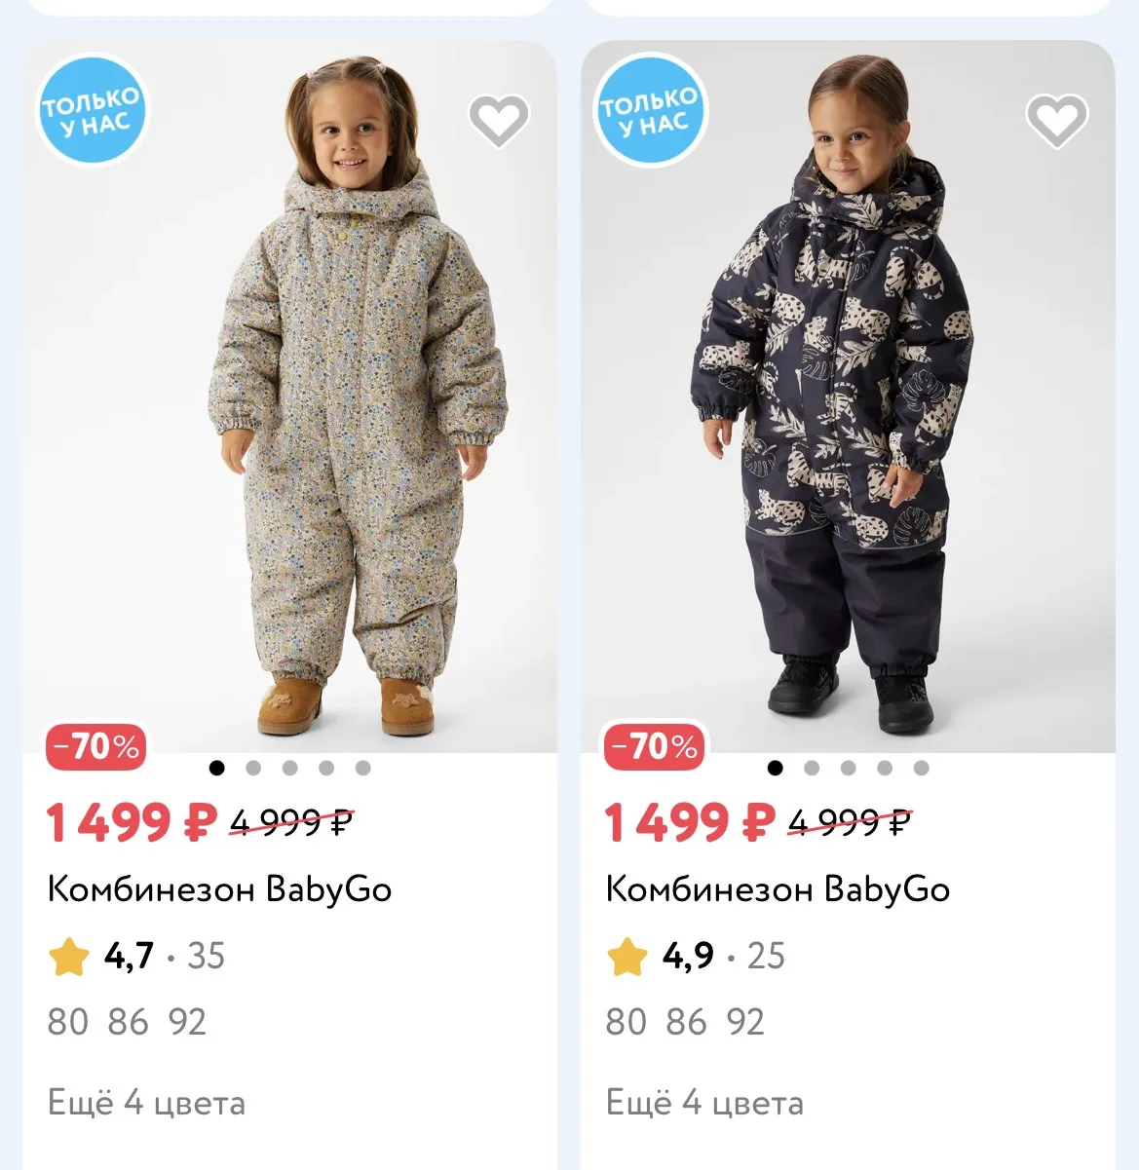Choose size 92 for right jumpsuit
The image size is (1139, 1170).
click(745, 1022)
